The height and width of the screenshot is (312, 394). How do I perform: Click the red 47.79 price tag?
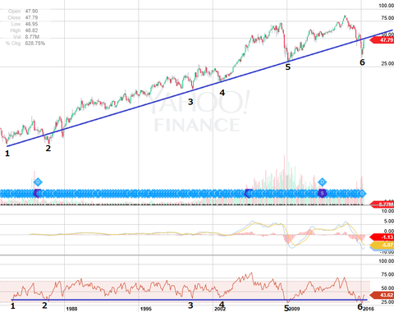tap(382, 40)
